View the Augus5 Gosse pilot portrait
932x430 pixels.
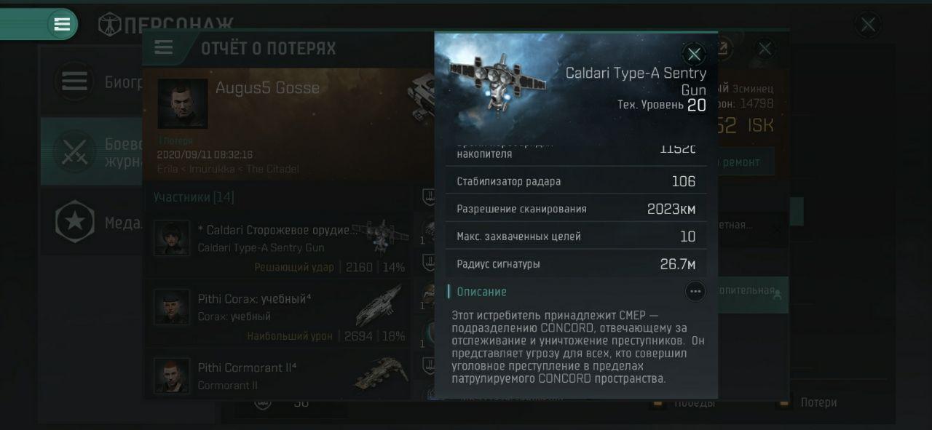(x=183, y=104)
